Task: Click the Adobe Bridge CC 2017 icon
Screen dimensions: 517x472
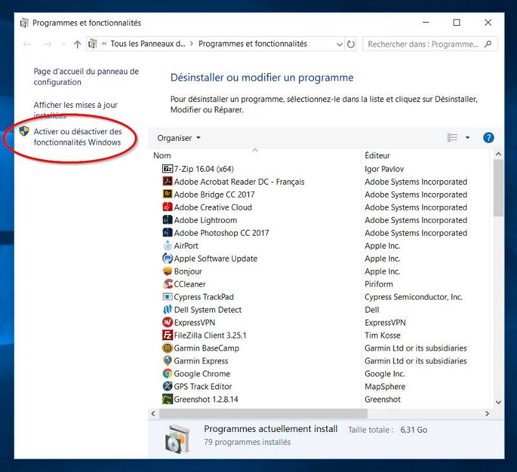Action: click(x=167, y=194)
